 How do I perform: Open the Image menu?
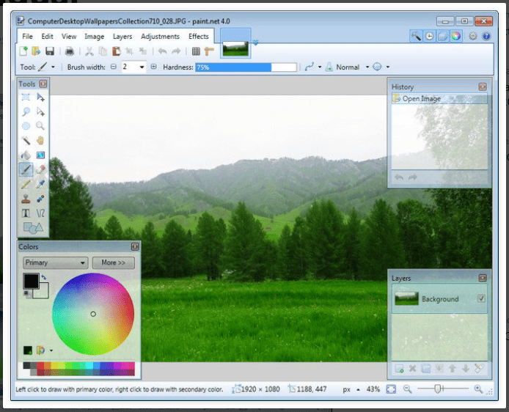click(94, 37)
